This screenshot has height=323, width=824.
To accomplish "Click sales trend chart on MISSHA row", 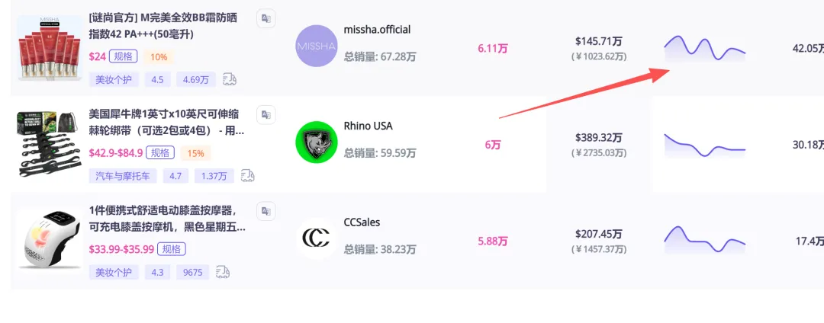I will 704,47.
